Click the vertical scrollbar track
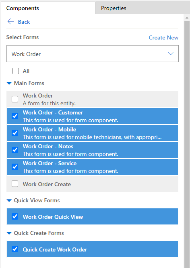Viewport: 190px width, 268px height. click(187, 143)
